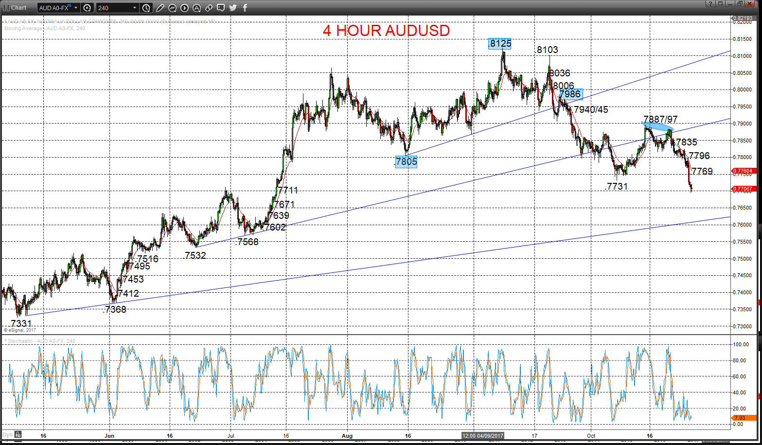Select the 8006 annotation
This screenshot has width=762, height=445.
click(564, 86)
